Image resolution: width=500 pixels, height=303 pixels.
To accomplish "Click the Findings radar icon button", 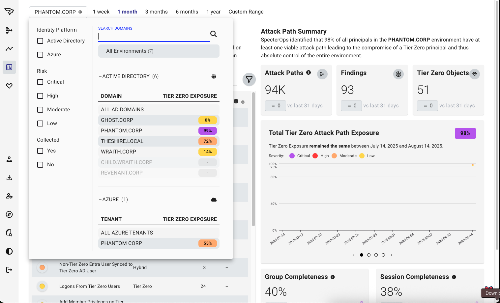I will 398,74.
